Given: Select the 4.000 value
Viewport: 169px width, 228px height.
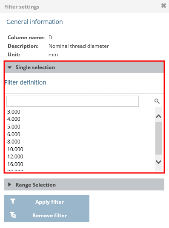Looking at the screenshot, I should point(14,119).
